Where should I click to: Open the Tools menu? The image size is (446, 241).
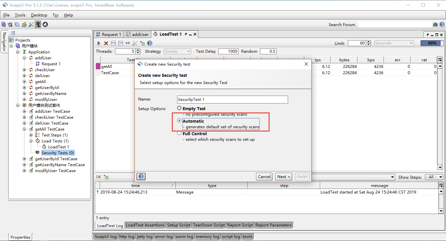click(x=20, y=15)
